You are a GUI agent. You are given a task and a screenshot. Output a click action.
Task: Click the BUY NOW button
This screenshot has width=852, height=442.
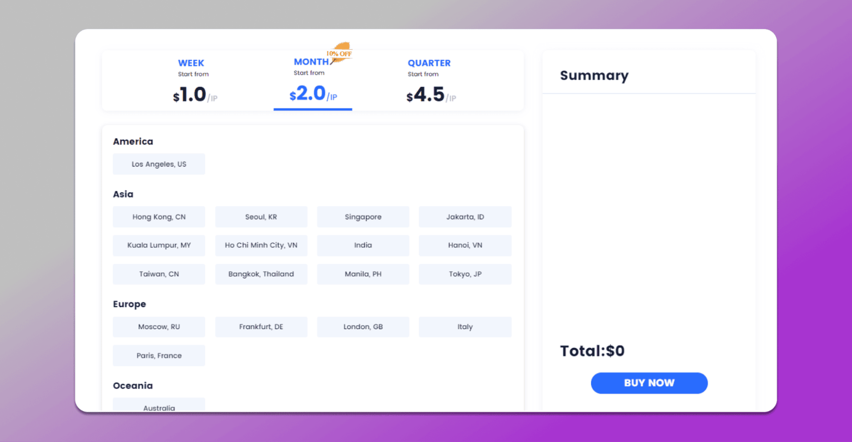[649, 383]
